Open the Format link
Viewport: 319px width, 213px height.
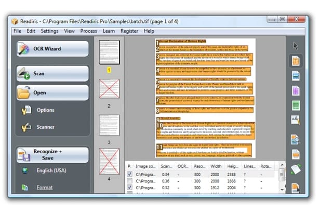pos(45,188)
